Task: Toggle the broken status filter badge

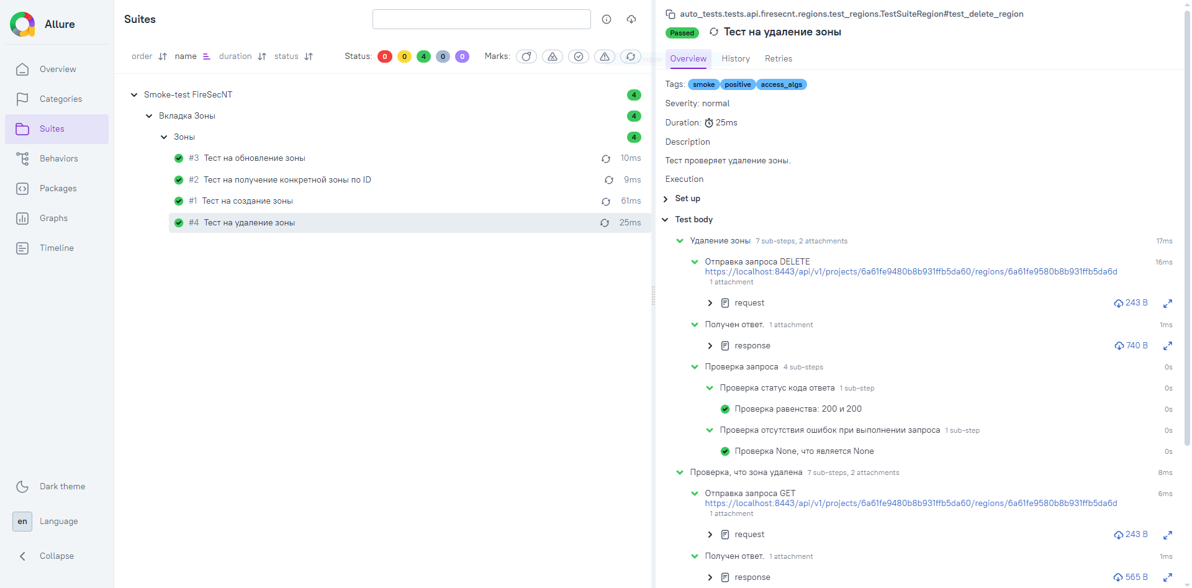Action: click(404, 57)
